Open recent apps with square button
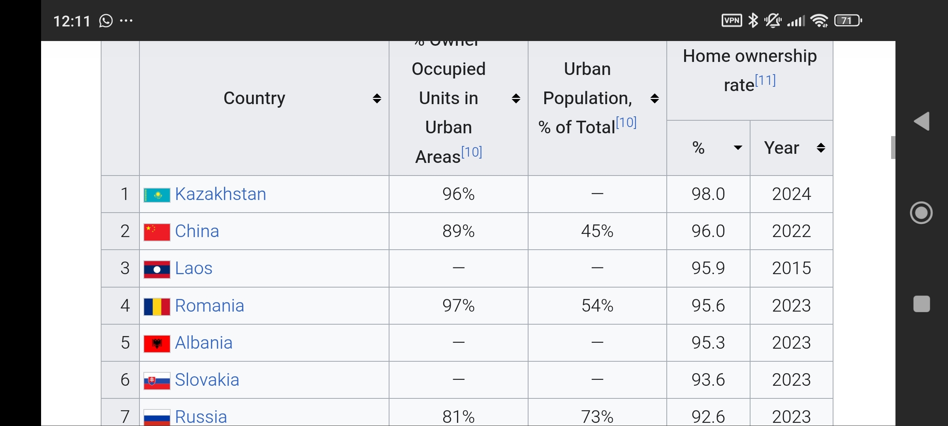The image size is (948, 426). [922, 304]
